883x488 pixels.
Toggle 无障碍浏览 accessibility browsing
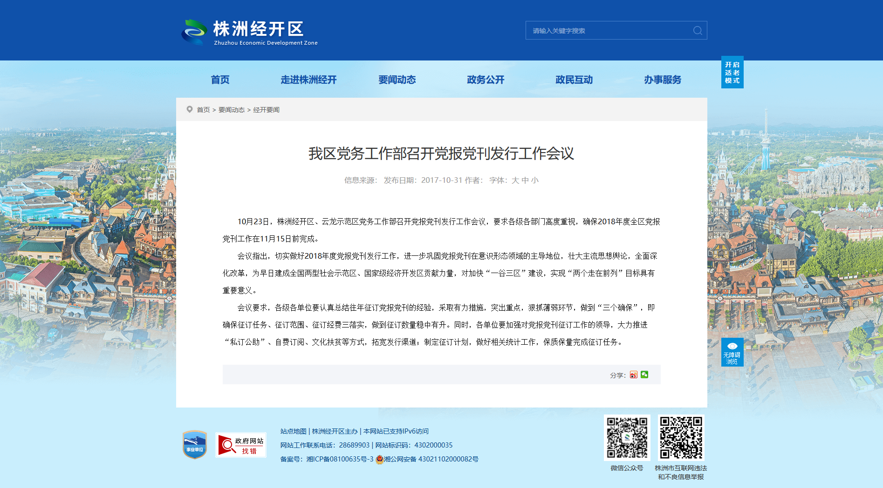(732, 352)
